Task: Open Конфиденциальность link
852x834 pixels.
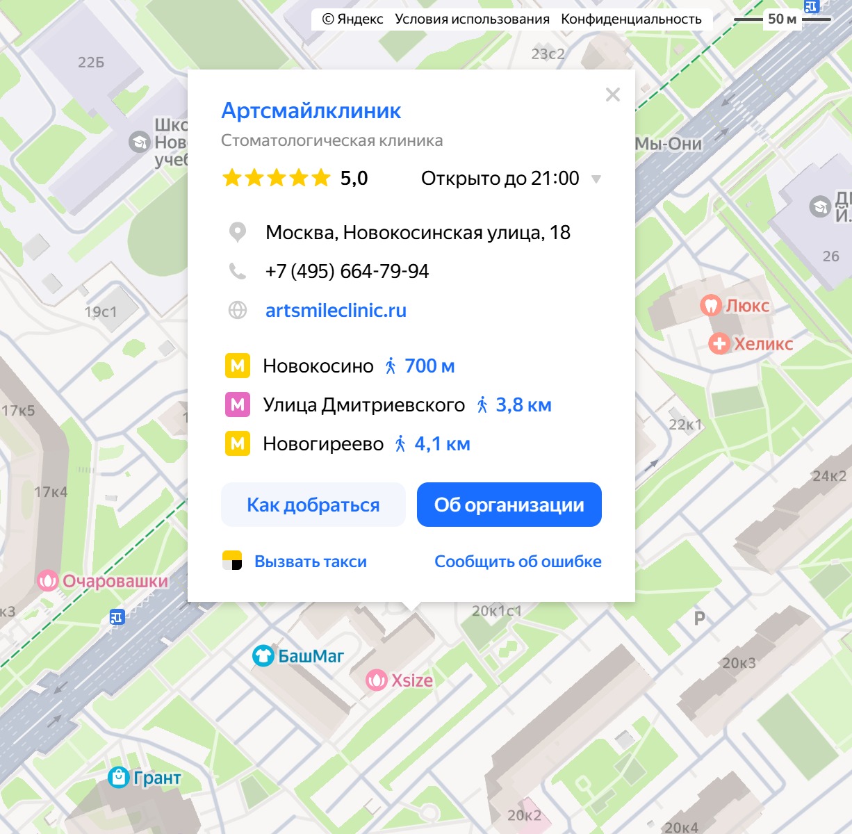Action: point(631,19)
